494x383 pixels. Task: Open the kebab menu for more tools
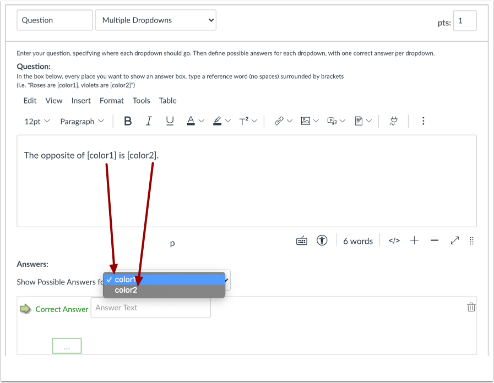(423, 121)
